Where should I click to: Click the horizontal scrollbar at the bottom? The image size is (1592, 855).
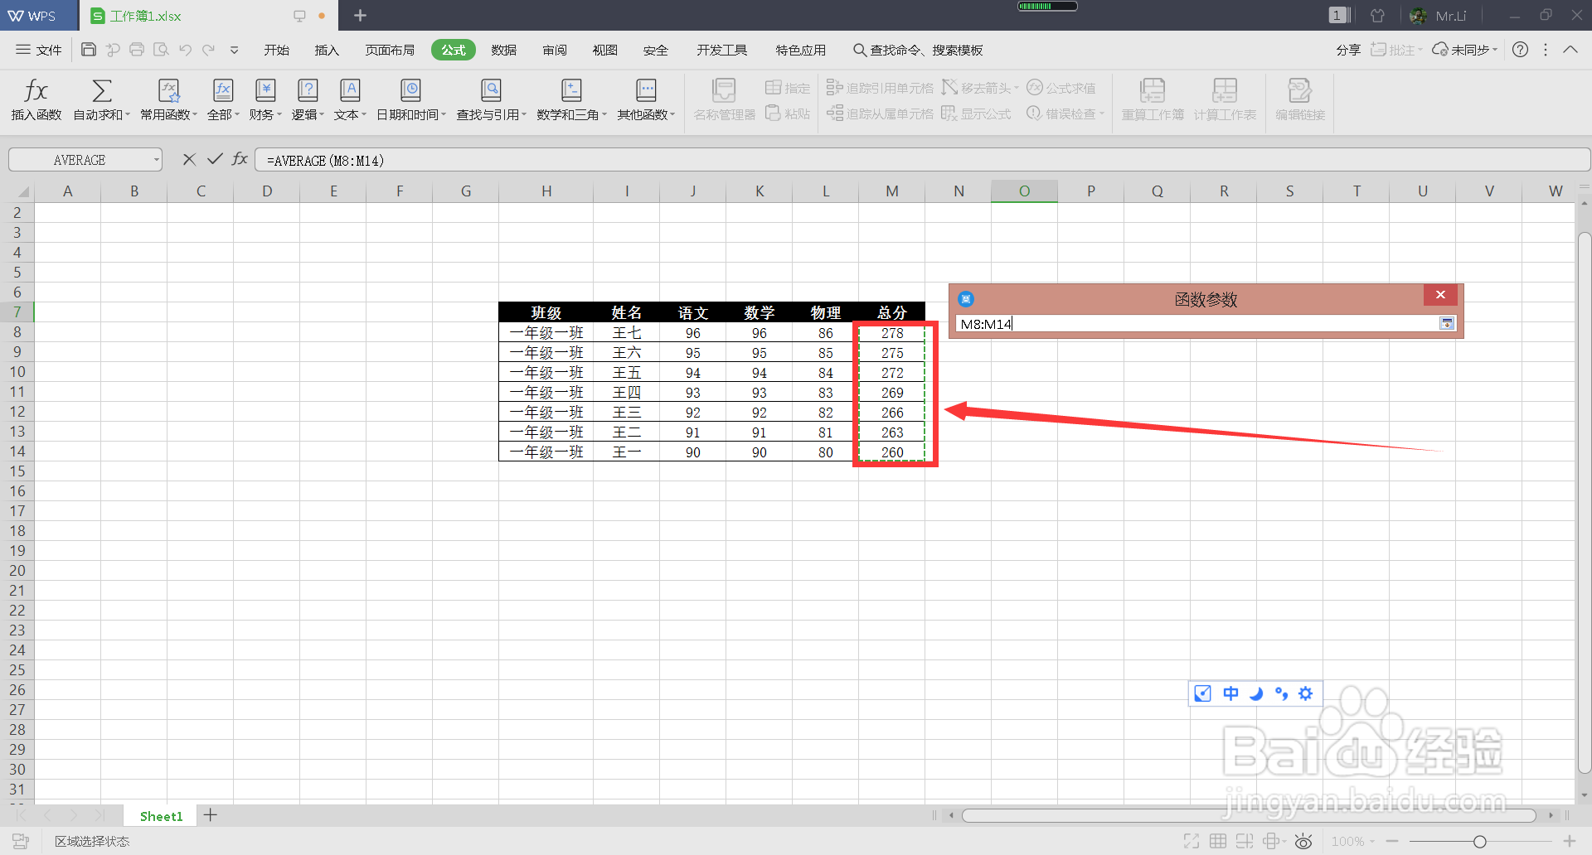[x=1249, y=815]
